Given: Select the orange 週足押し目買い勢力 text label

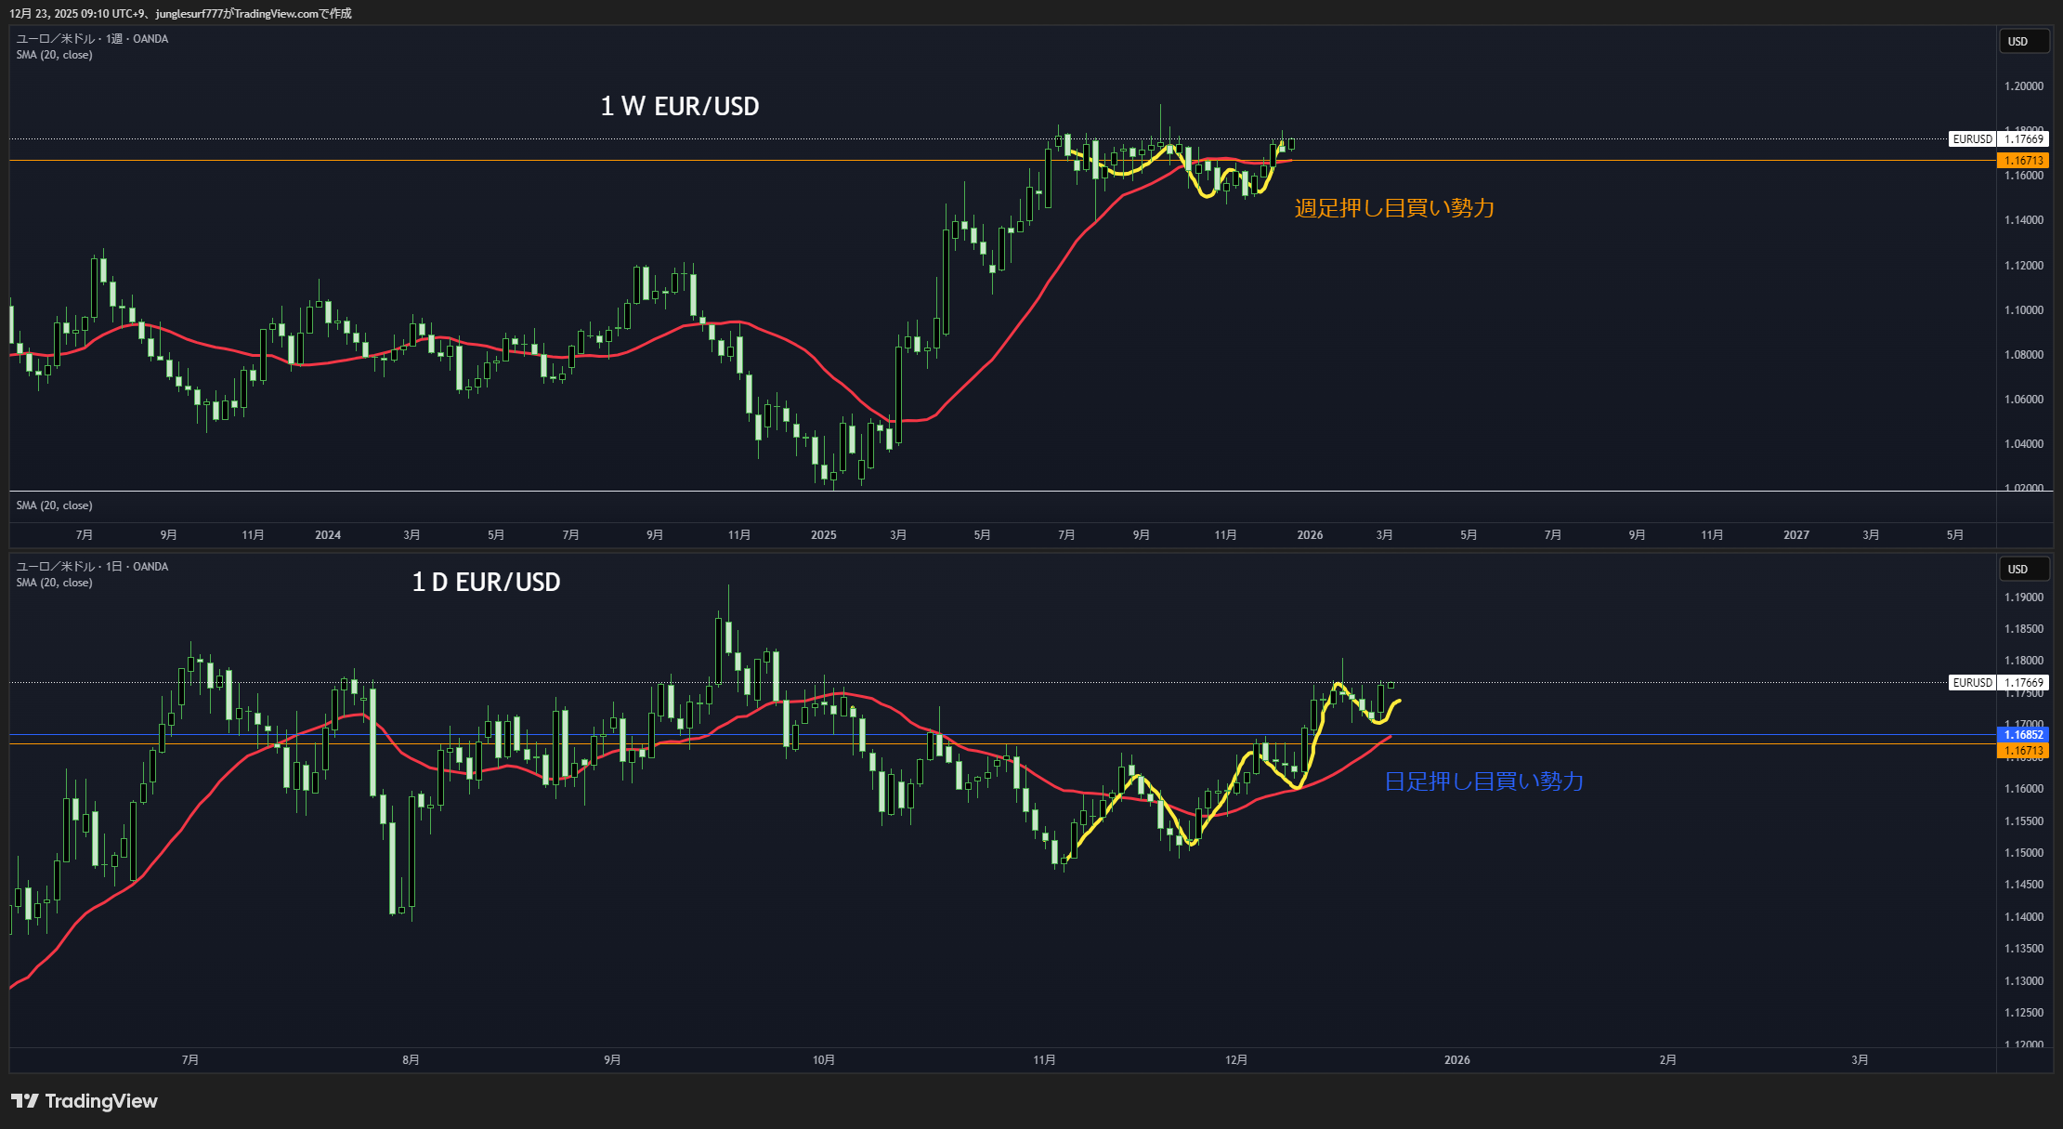Looking at the screenshot, I should point(1393,208).
